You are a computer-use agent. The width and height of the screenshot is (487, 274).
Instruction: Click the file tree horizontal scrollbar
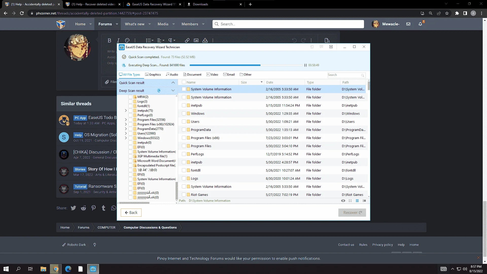pos(134,203)
